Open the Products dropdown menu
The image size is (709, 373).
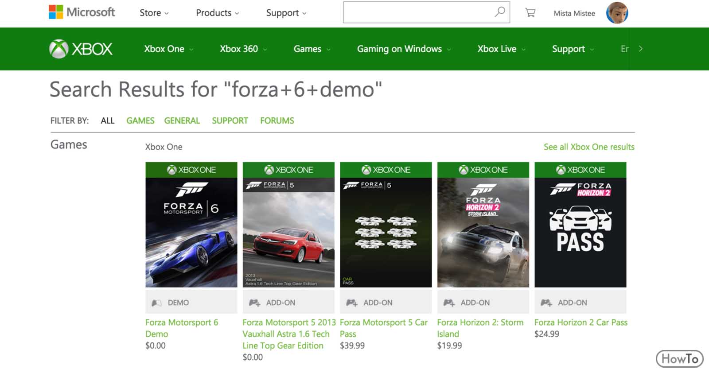coord(218,13)
